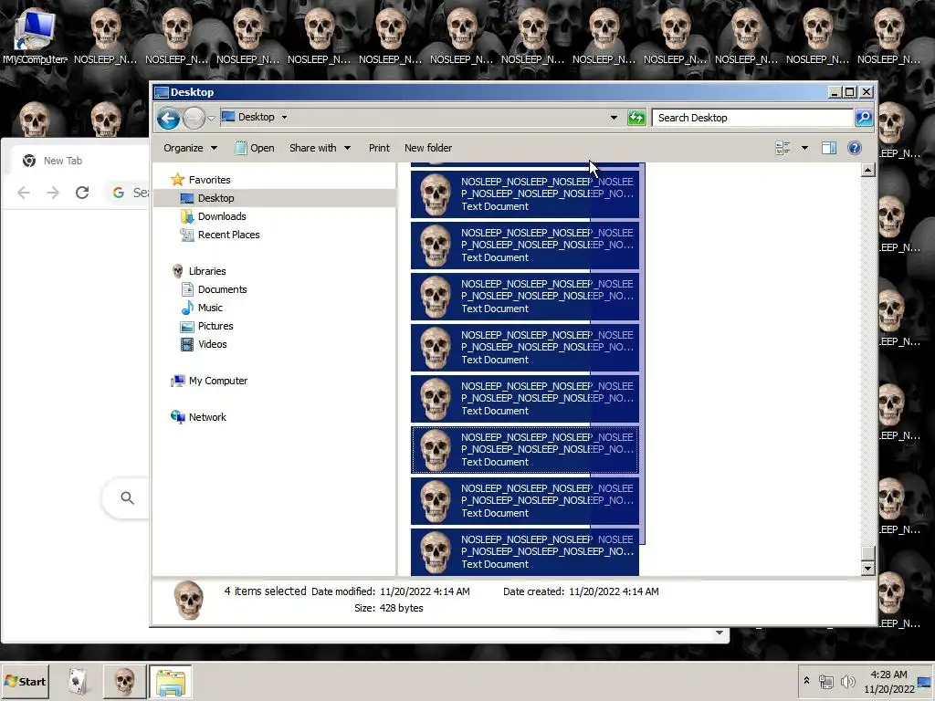Open Pictures library

[215, 326]
